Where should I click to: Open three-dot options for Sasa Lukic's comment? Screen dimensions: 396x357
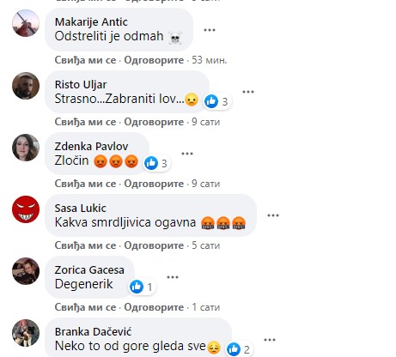point(273,215)
